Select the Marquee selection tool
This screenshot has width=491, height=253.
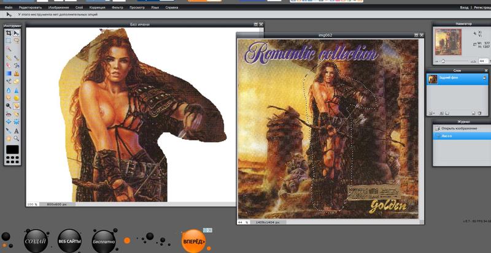click(x=9, y=40)
